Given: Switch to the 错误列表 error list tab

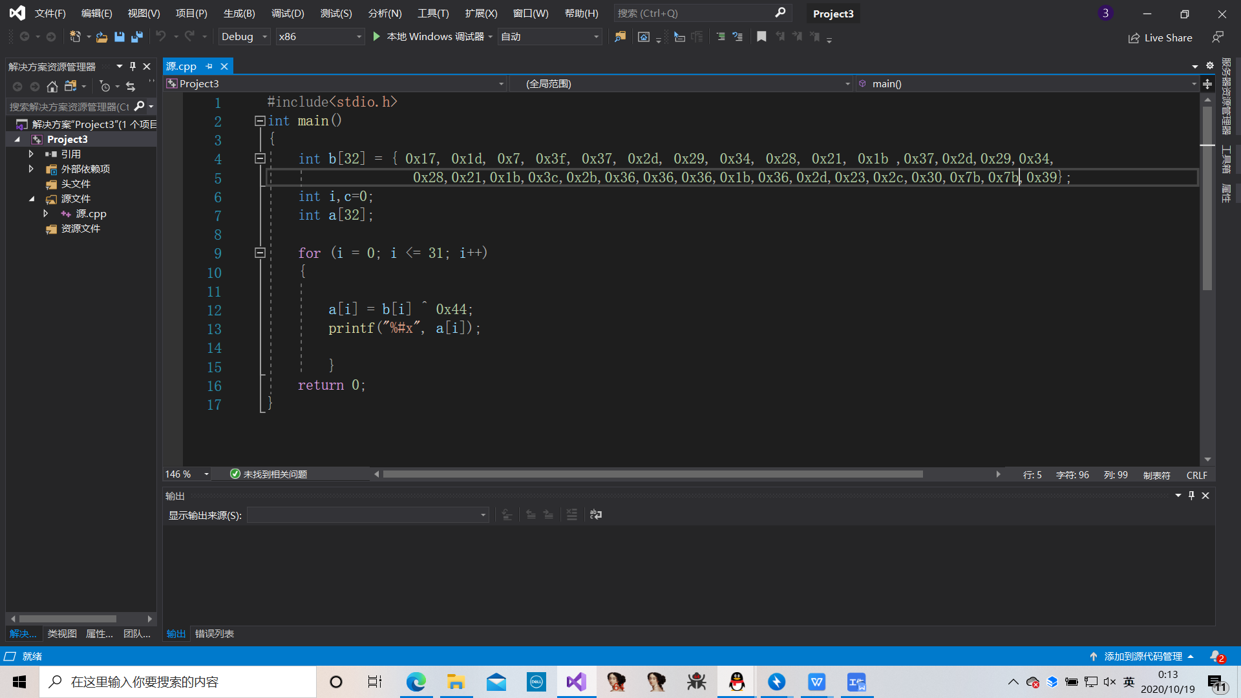Looking at the screenshot, I should point(215,633).
